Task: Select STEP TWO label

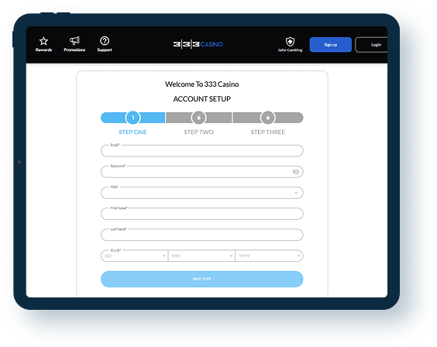Action: coord(198,132)
